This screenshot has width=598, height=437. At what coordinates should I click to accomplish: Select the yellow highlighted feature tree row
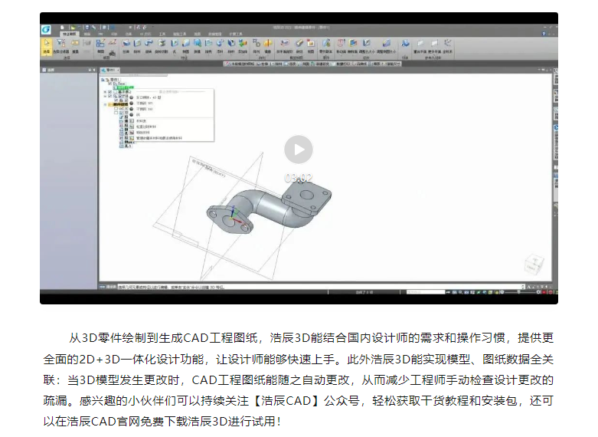pyautogui.click(x=118, y=104)
